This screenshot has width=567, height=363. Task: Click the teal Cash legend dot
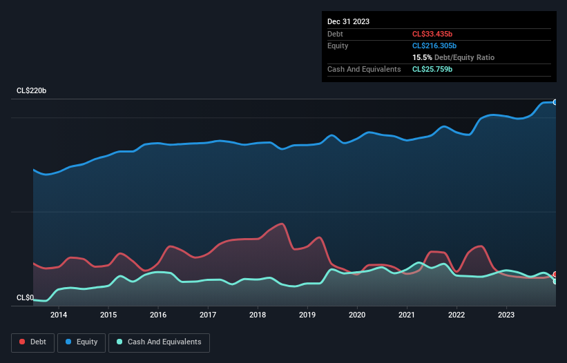(119, 342)
